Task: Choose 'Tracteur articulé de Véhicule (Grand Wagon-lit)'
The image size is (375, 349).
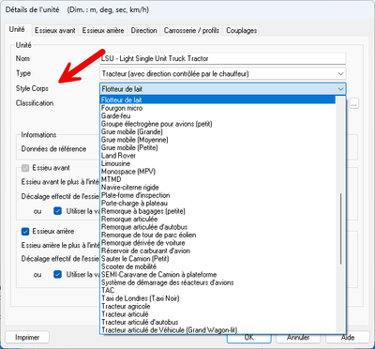Action: click(217, 330)
